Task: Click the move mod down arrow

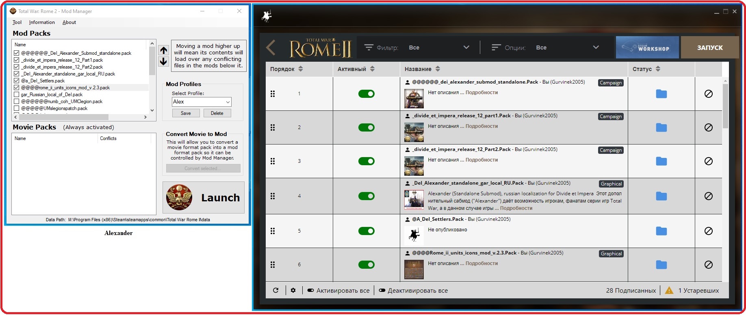Action: pyautogui.click(x=163, y=61)
